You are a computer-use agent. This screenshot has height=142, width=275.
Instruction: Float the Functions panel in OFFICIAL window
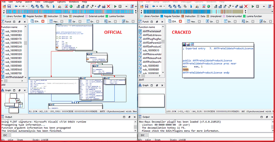[x=20, y=22]
